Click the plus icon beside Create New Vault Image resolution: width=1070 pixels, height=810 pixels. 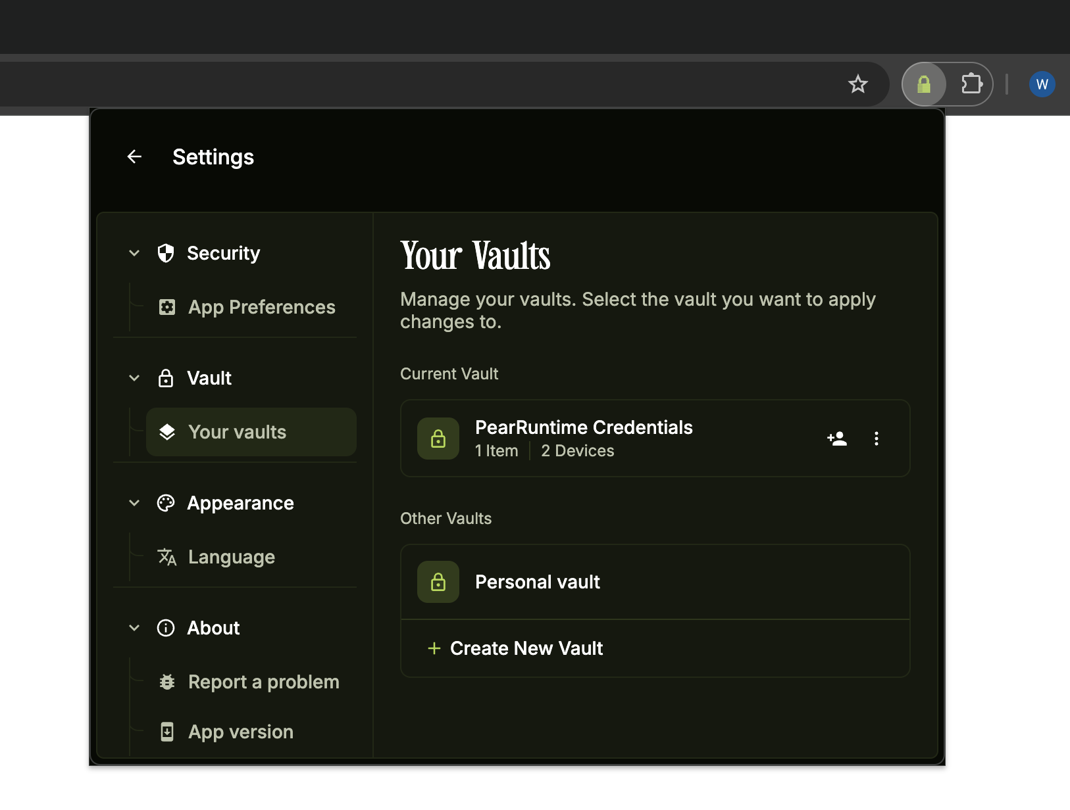click(434, 648)
